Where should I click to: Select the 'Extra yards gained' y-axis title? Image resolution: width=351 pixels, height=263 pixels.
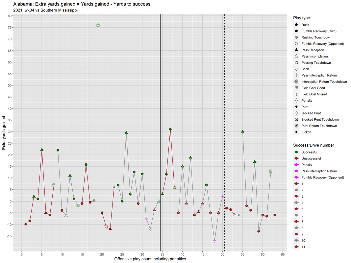pyautogui.click(x=4, y=133)
